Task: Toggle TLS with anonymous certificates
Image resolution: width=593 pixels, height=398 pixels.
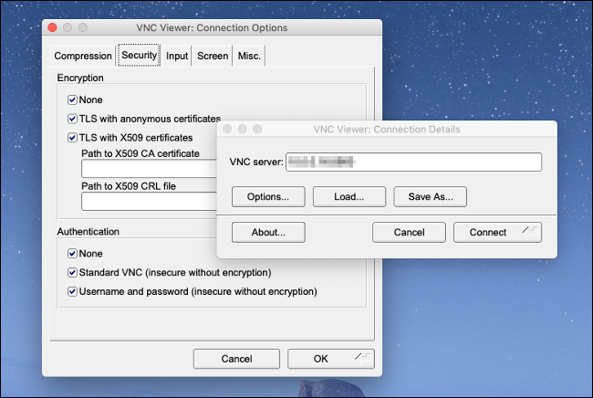Action: point(72,119)
